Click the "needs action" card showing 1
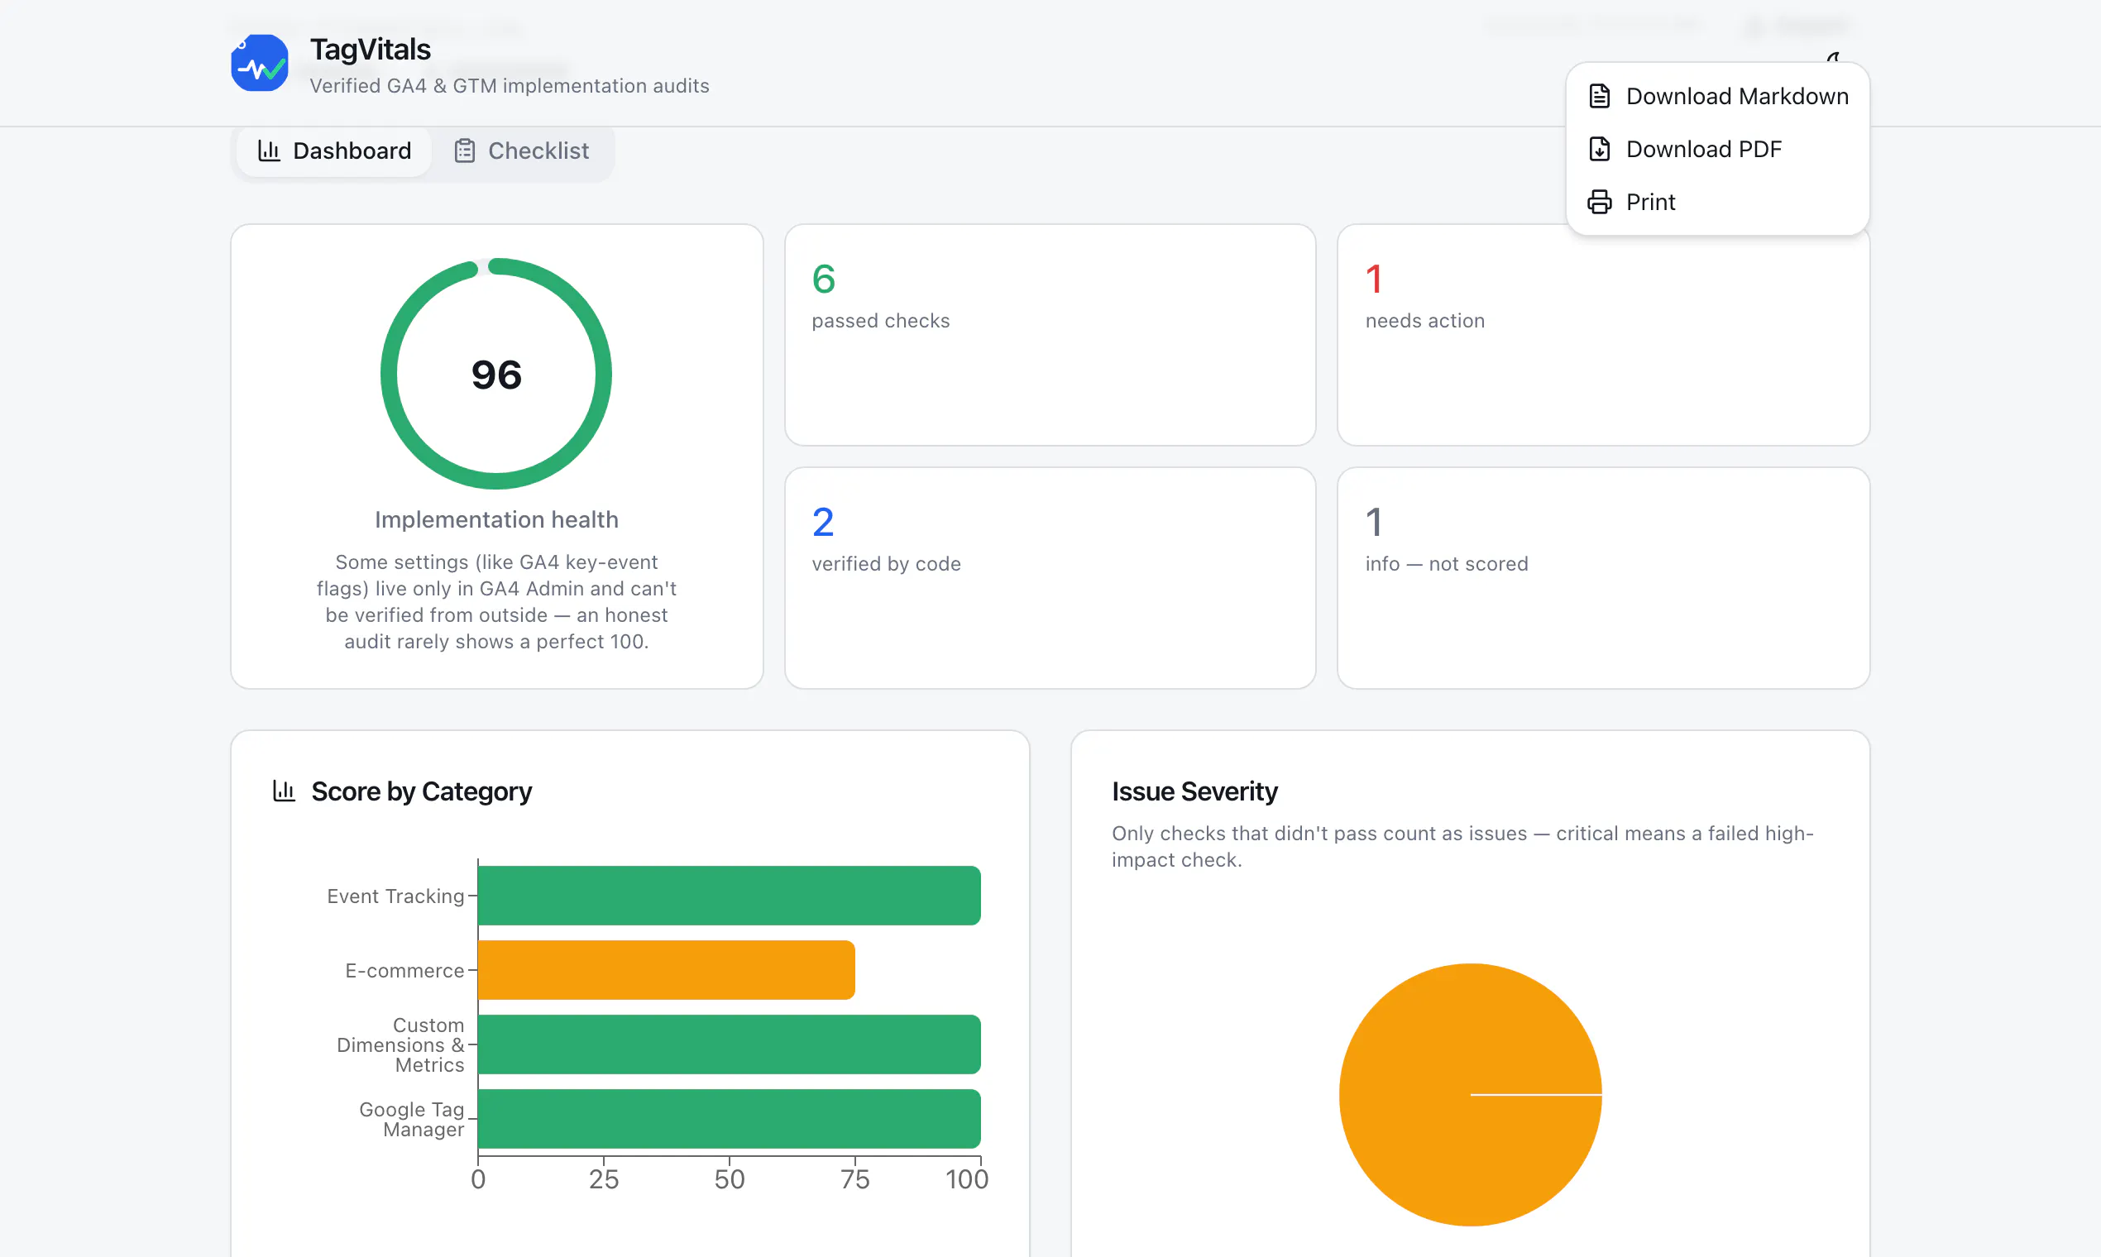Screen dimensions: 2101x1257 pyautogui.click(x=1604, y=335)
